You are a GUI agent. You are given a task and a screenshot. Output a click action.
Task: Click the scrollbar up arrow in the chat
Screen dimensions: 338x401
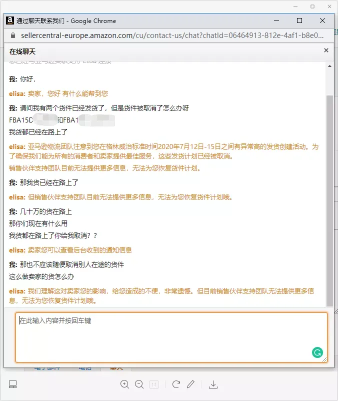pyautogui.click(x=329, y=66)
